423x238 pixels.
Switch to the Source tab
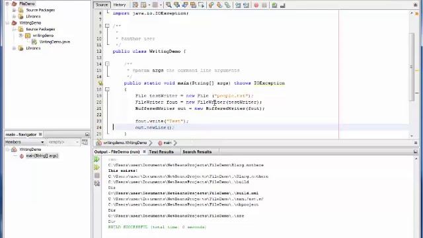coord(102,5)
